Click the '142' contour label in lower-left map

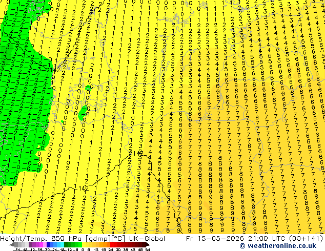pos(84,189)
